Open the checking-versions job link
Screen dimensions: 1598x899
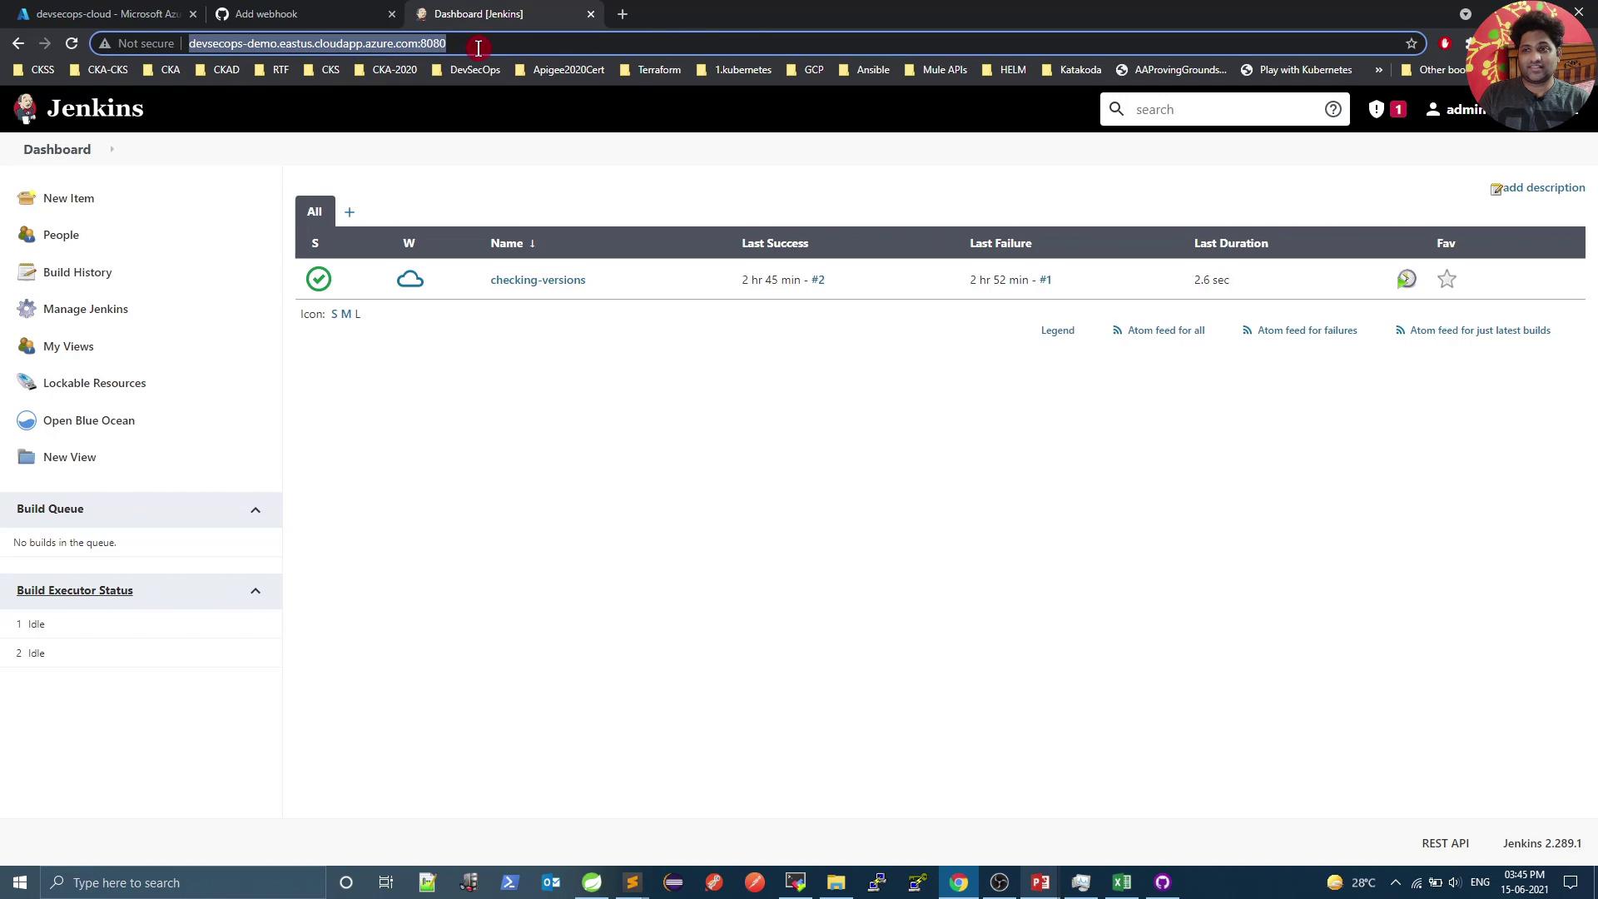538,280
